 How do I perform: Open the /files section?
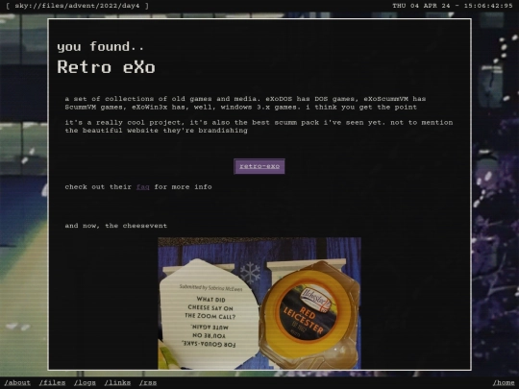click(52, 382)
